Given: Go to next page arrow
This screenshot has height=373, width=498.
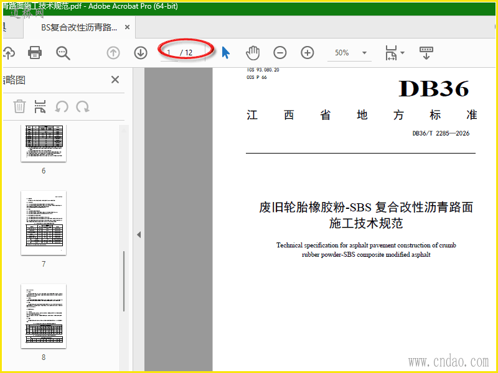Looking at the screenshot, I should (x=141, y=53).
